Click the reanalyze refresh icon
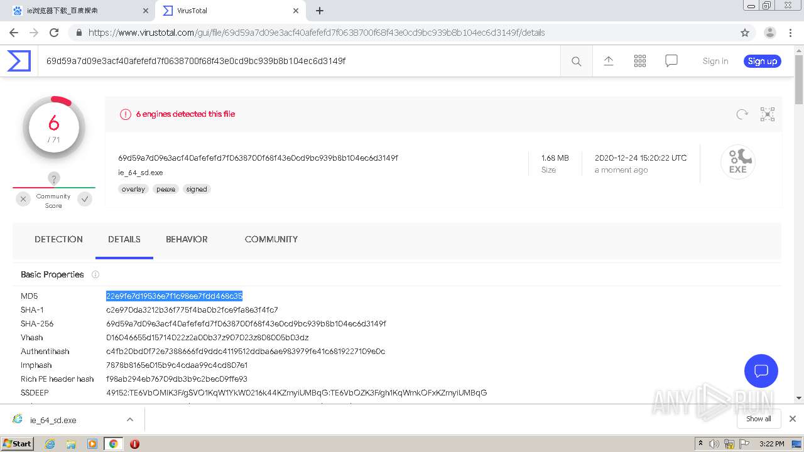 [x=742, y=114]
